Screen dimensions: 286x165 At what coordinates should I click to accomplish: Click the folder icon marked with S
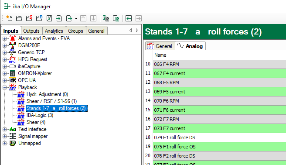coord(29,18)
